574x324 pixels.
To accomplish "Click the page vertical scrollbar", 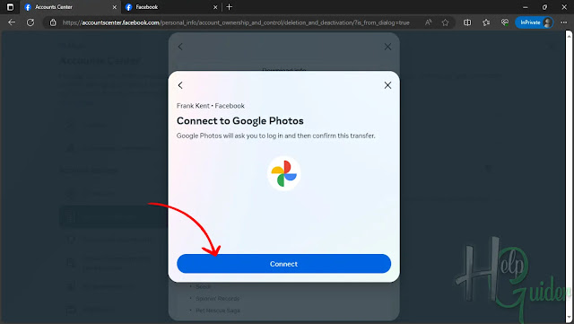I will pyautogui.click(x=569, y=176).
